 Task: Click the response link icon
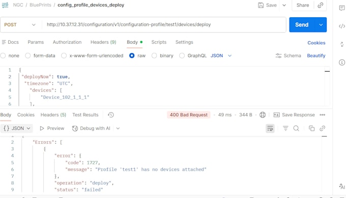[323, 128]
